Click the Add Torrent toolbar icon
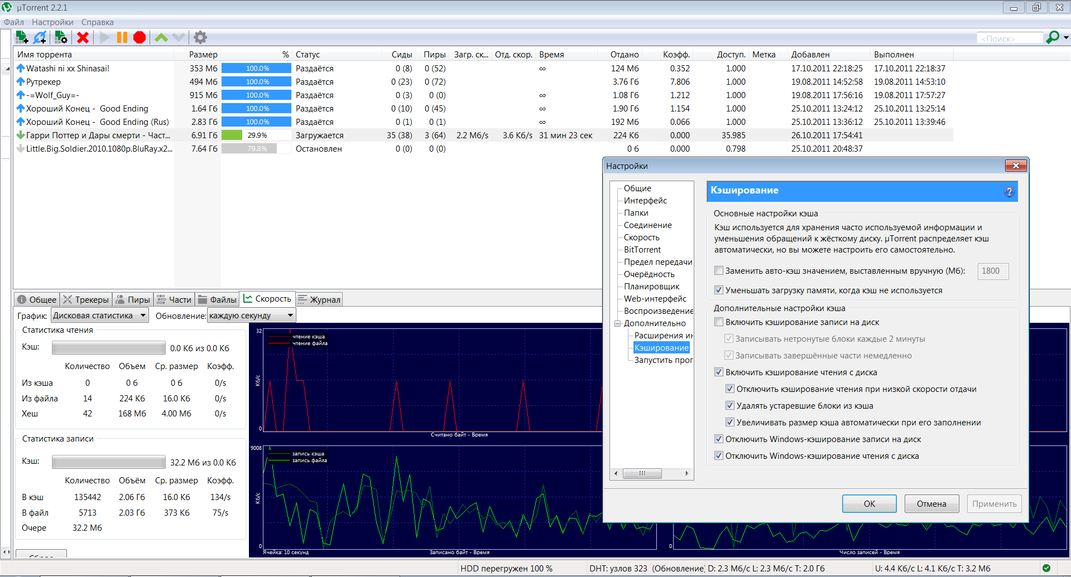Viewport: 1071px width, 577px height. click(x=22, y=37)
